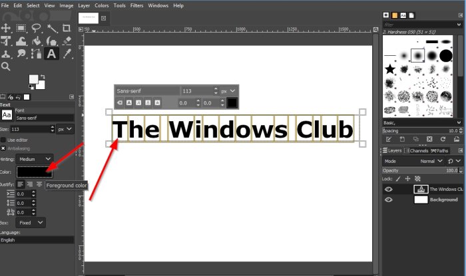Open Tool Options tab configuration menu
466x276 pixels.
tap(72, 96)
